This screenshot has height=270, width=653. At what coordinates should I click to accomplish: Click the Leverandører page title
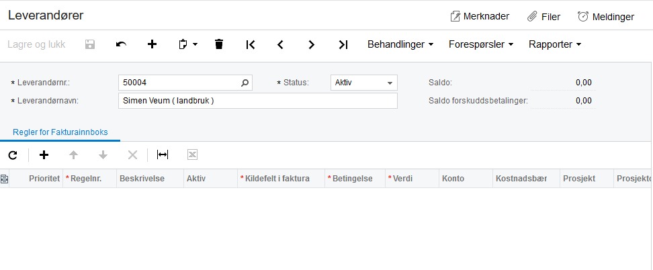click(x=46, y=15)
